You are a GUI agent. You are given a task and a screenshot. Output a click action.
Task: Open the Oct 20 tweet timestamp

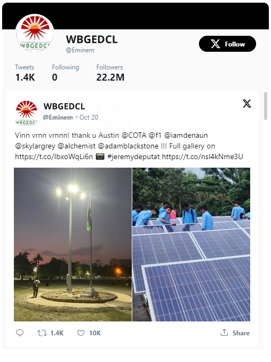pyautogui.click(x=89, y=117)
